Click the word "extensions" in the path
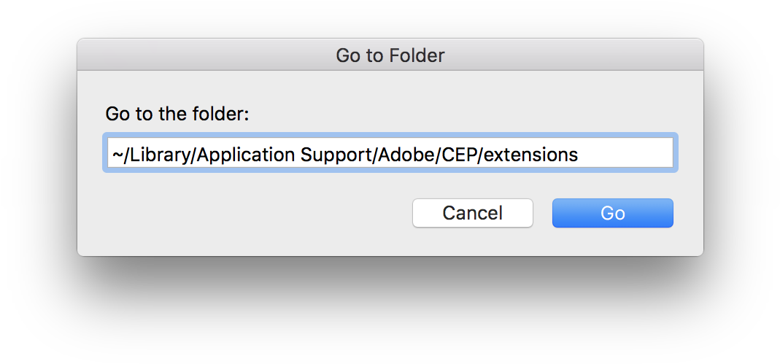780x364 pixels. (x=533, y=154)
